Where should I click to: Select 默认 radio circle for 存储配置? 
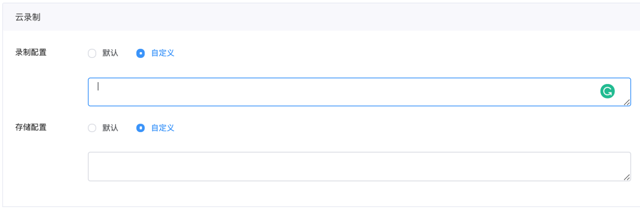[92, 128]
